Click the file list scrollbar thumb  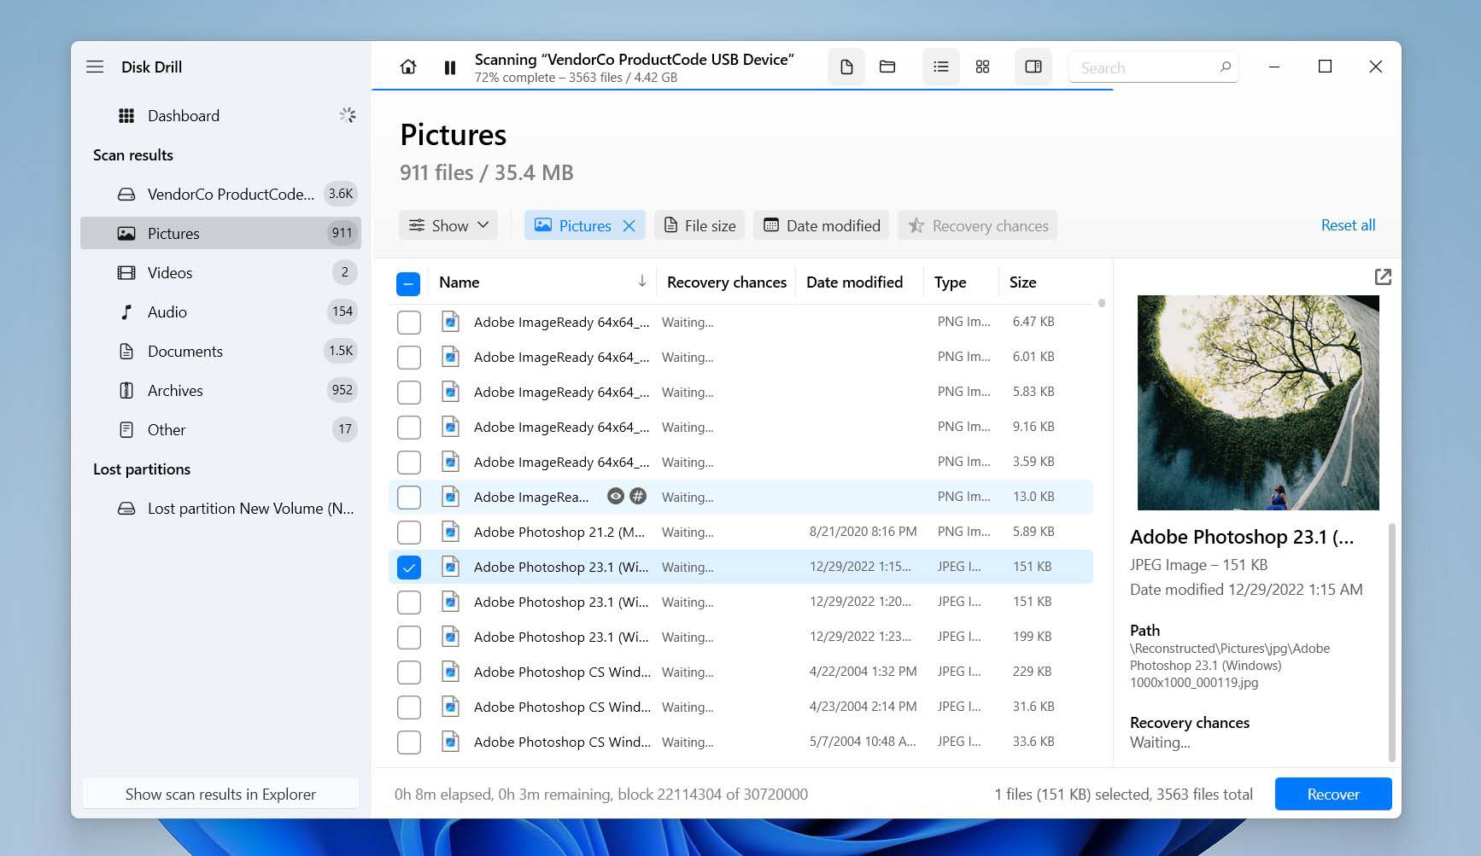(1102, 303)
